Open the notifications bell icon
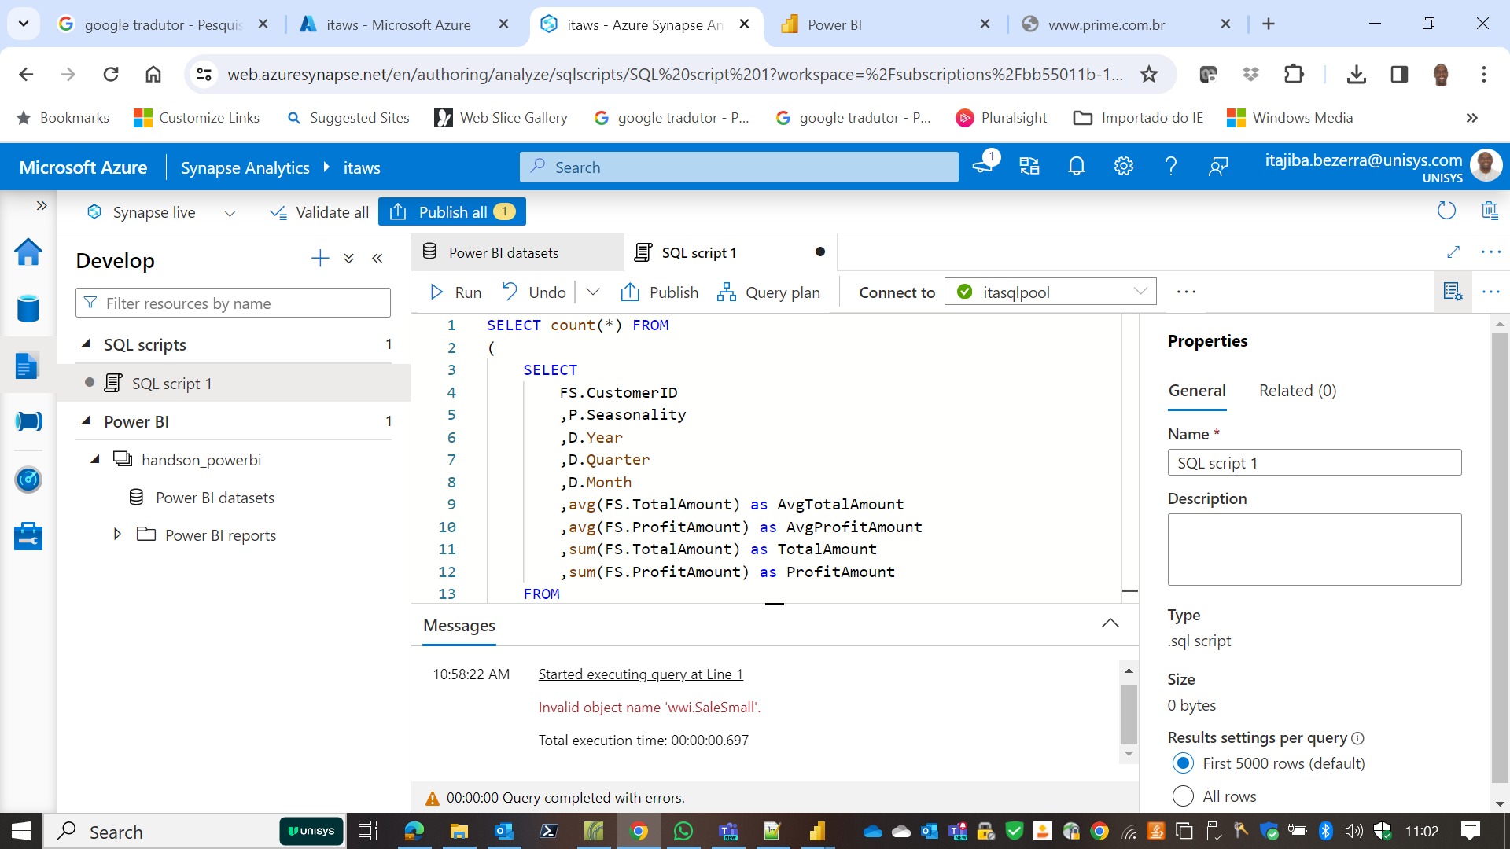 pos(1077,166)
